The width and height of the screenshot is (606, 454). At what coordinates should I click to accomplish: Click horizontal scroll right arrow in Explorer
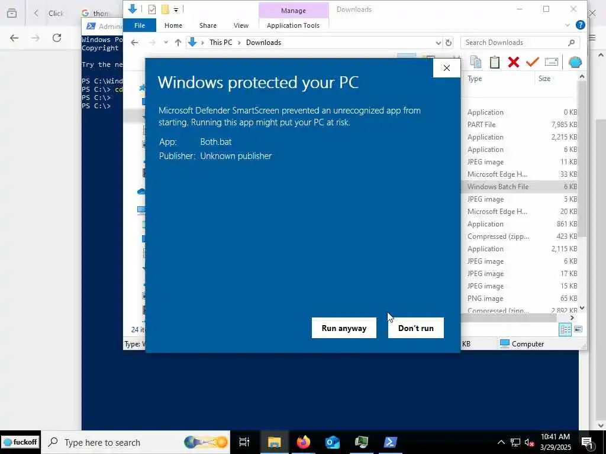(572, 317)
